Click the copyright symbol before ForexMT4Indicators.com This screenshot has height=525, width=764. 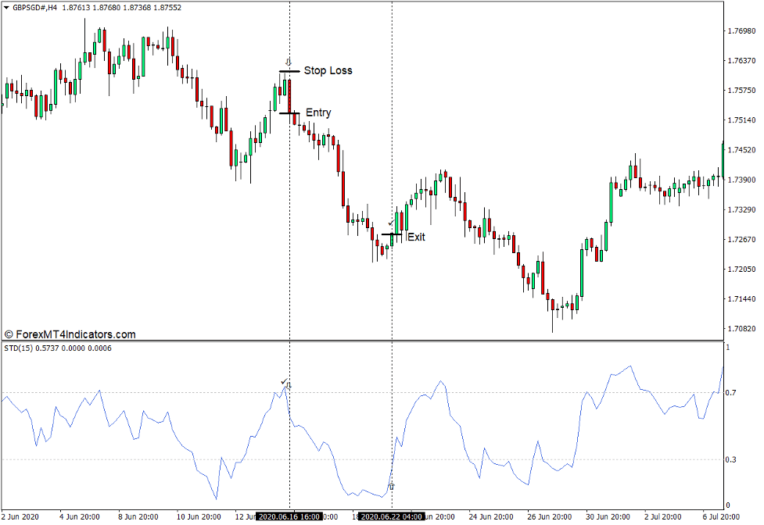pyautogui.click(x=11, y=332)
